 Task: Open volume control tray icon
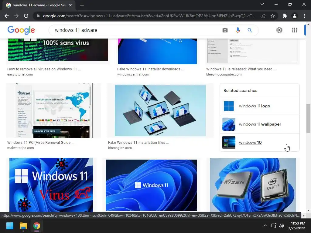point(281,226)
